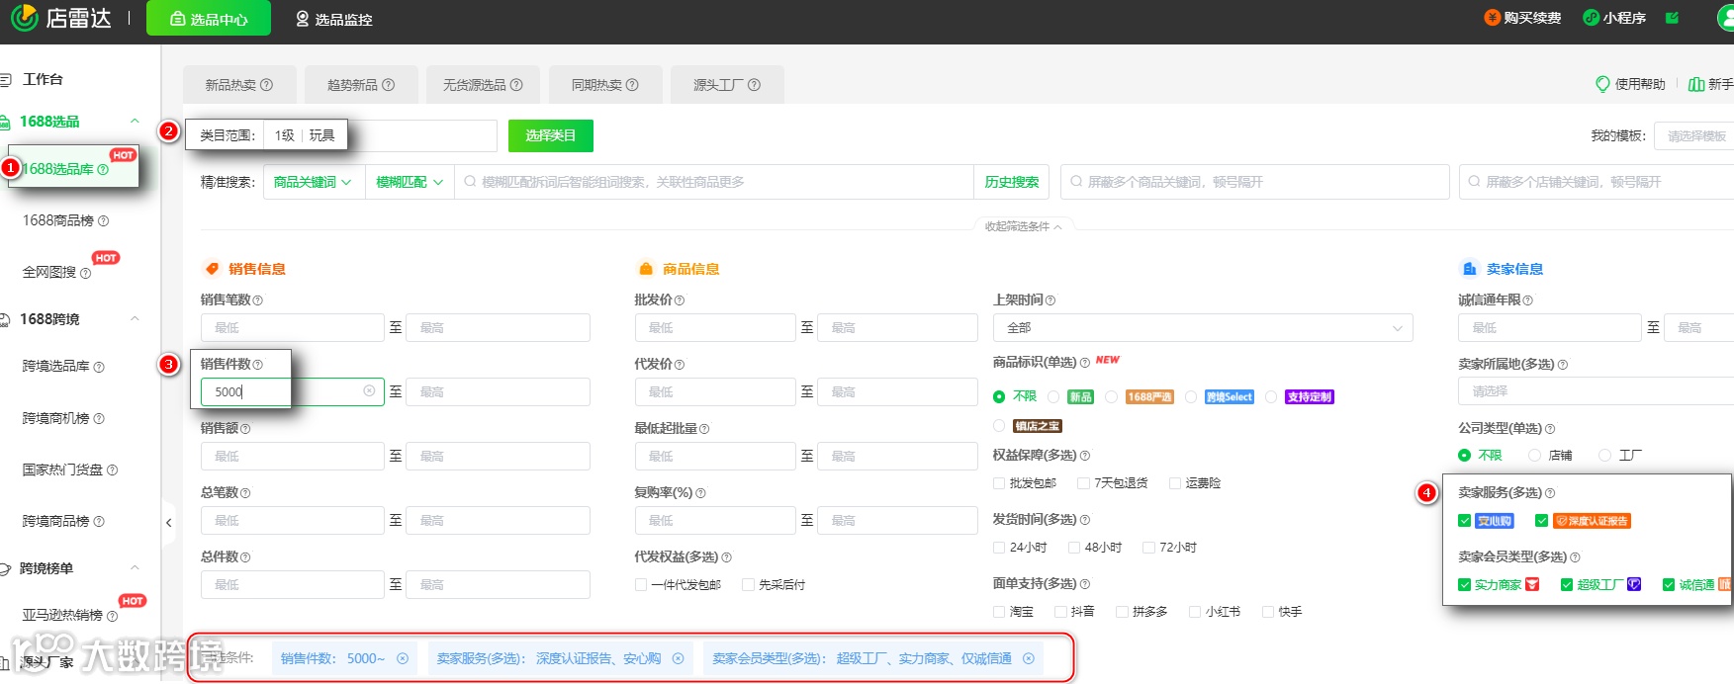Check the 批发包邮 checkbox

click(x=999, y=483)
